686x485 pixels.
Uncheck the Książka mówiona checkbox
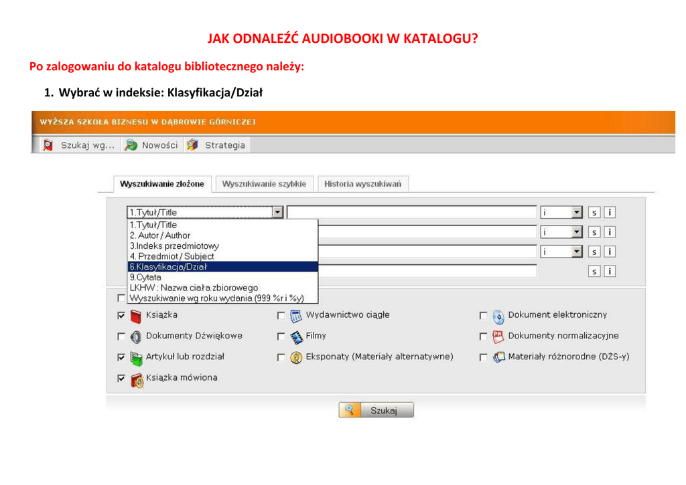(x=121, y=379)
